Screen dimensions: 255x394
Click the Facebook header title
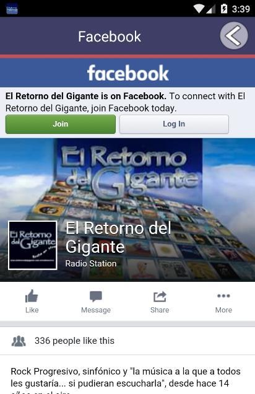[110, 37]
